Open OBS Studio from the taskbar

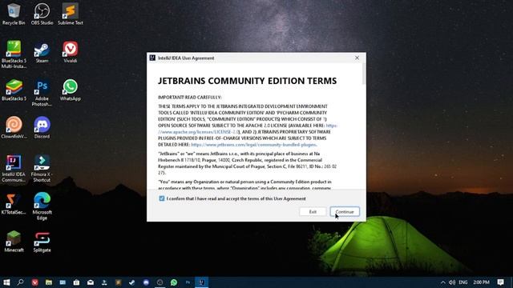(160, 282)
